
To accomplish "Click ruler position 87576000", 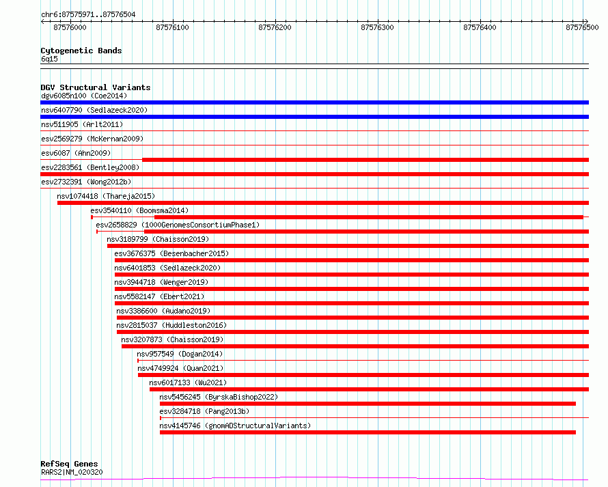I will [70, 27].
